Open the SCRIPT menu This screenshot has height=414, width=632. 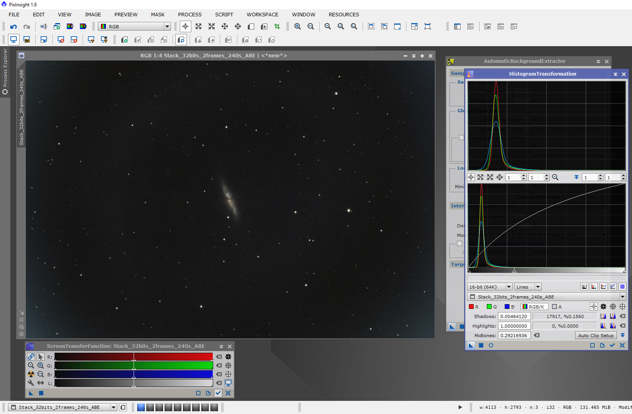(224, 15)
